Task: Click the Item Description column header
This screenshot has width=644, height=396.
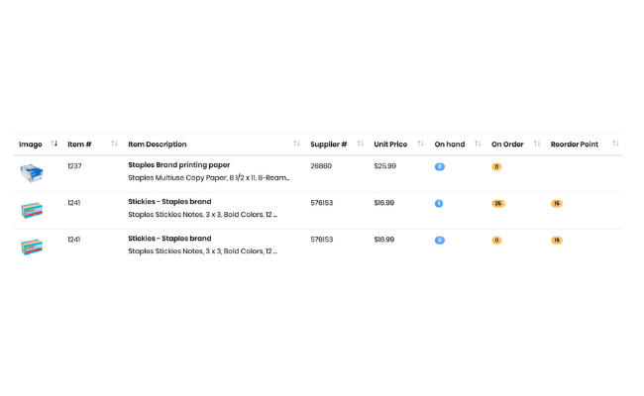Action: [x=158, y=145]
